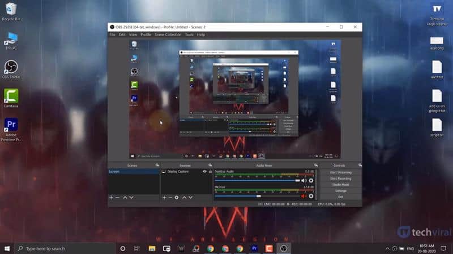Viewport: 453px width, 254px height.
Task: Click the ENG language indicator
Action: pyautogui.click(x=410, y=248)
